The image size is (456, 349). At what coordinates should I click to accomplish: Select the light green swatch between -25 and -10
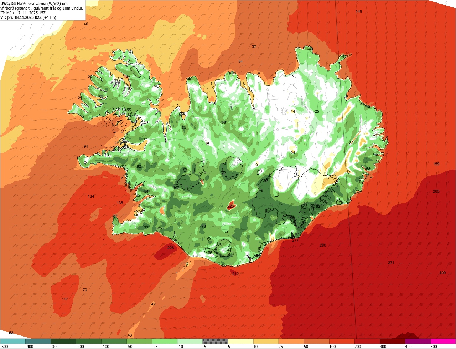click(x=165, y=341)
